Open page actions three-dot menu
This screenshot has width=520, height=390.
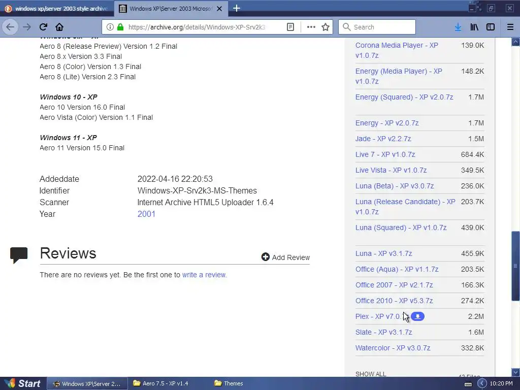(x=311, y=27)
